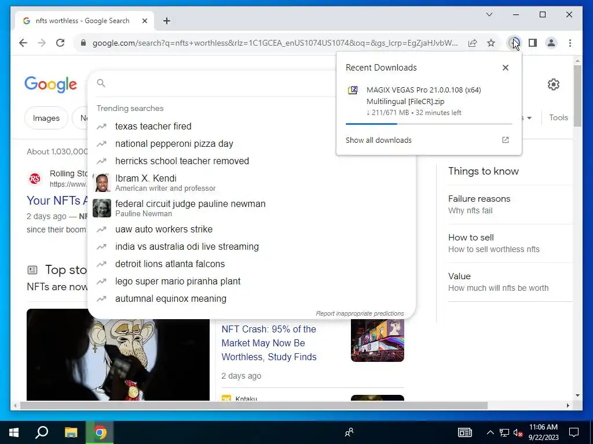593x444 pixels.
Task: Open the Chrome profile avatar
Action: point(551,43)
